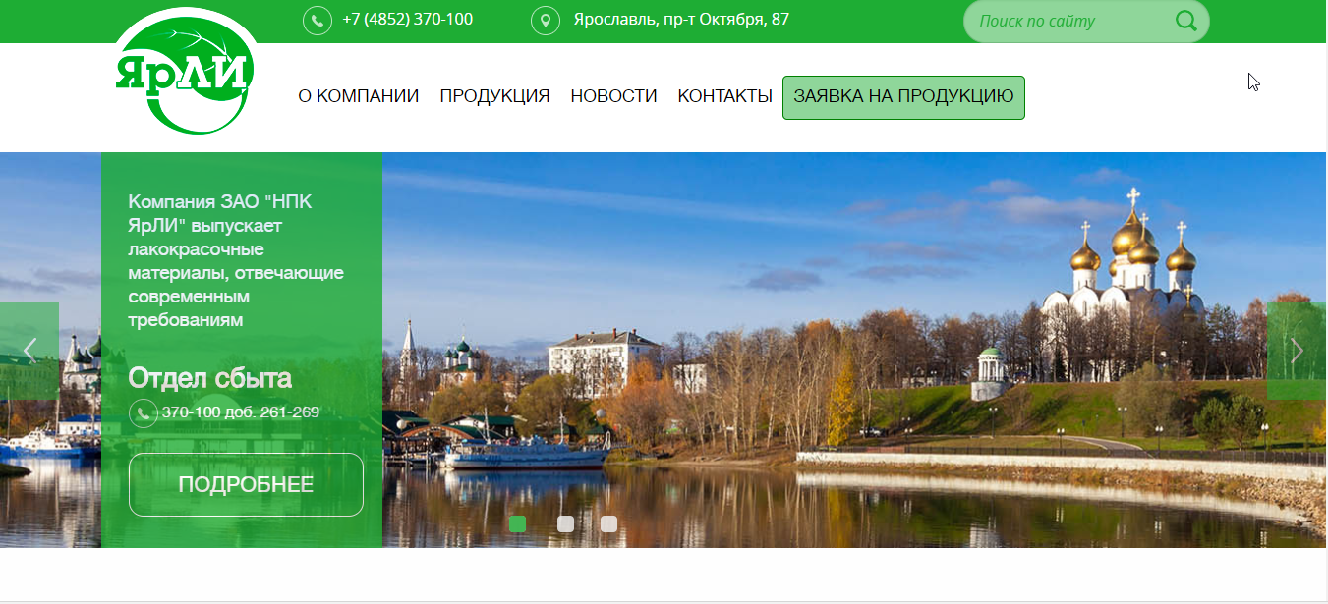Open the О КОМПАНИИ menu item

coord(359,96)
